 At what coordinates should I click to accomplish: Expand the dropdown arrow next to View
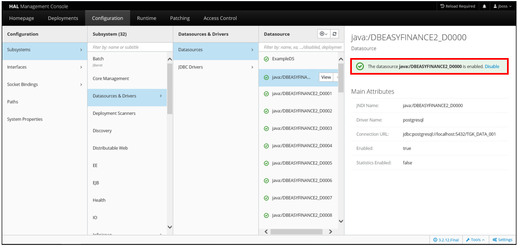click(336, 77)
